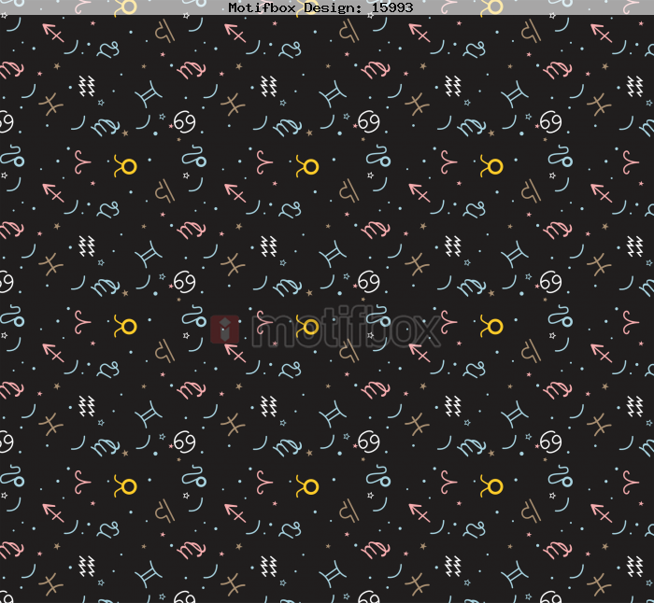Click the 'Motifbox Design: 15993' title text
654x603 pixels.
click(x=320, y=7)
